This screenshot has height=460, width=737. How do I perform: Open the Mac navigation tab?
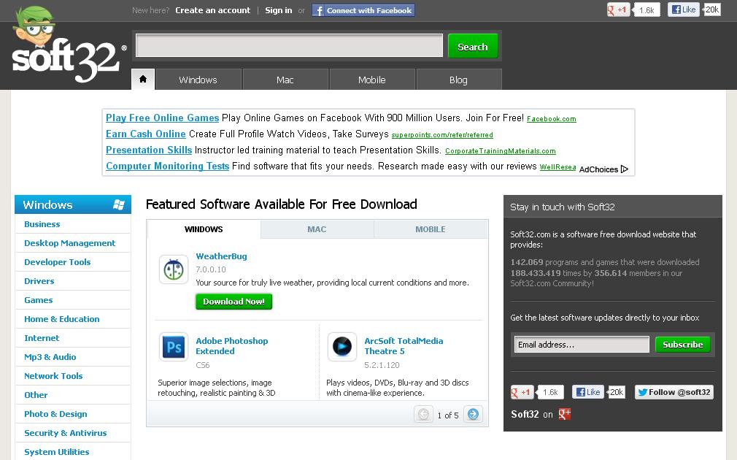pyautogui.click(x=285, y=80)
